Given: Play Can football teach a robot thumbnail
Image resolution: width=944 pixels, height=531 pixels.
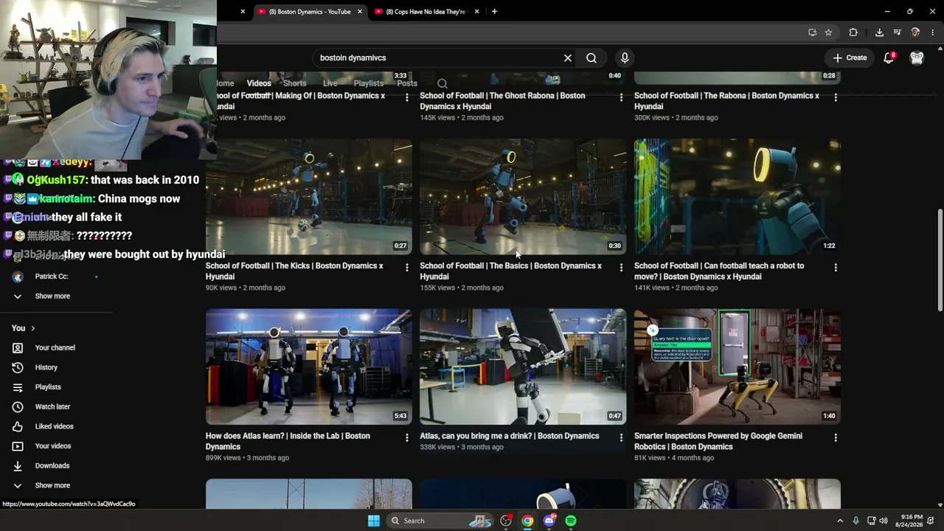Looking at the screenshot, I should 737,197.
